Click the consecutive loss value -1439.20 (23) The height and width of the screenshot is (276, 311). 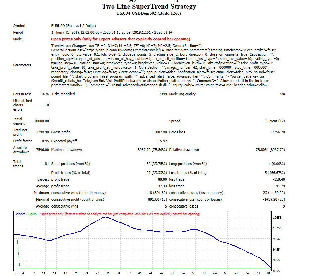pyautogui.click(x=274, y=200)
